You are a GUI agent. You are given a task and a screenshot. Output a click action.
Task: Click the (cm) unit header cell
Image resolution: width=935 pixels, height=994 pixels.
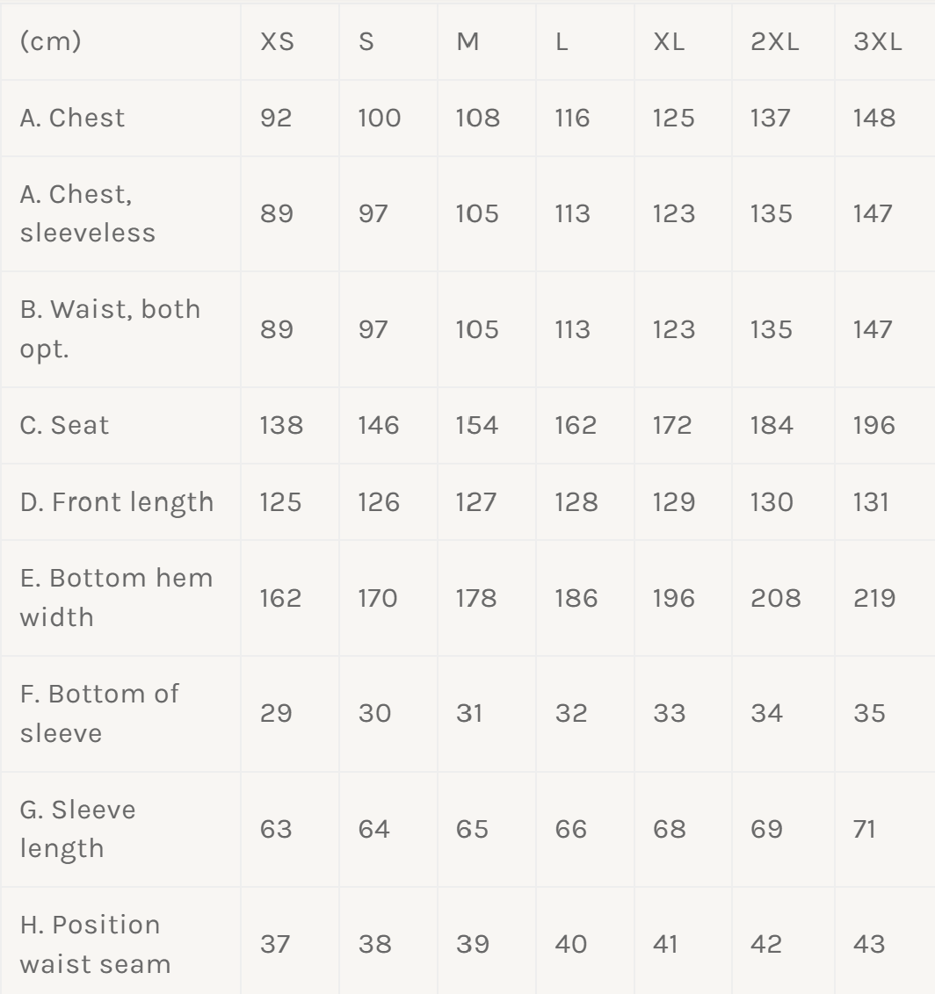(51, 41)
